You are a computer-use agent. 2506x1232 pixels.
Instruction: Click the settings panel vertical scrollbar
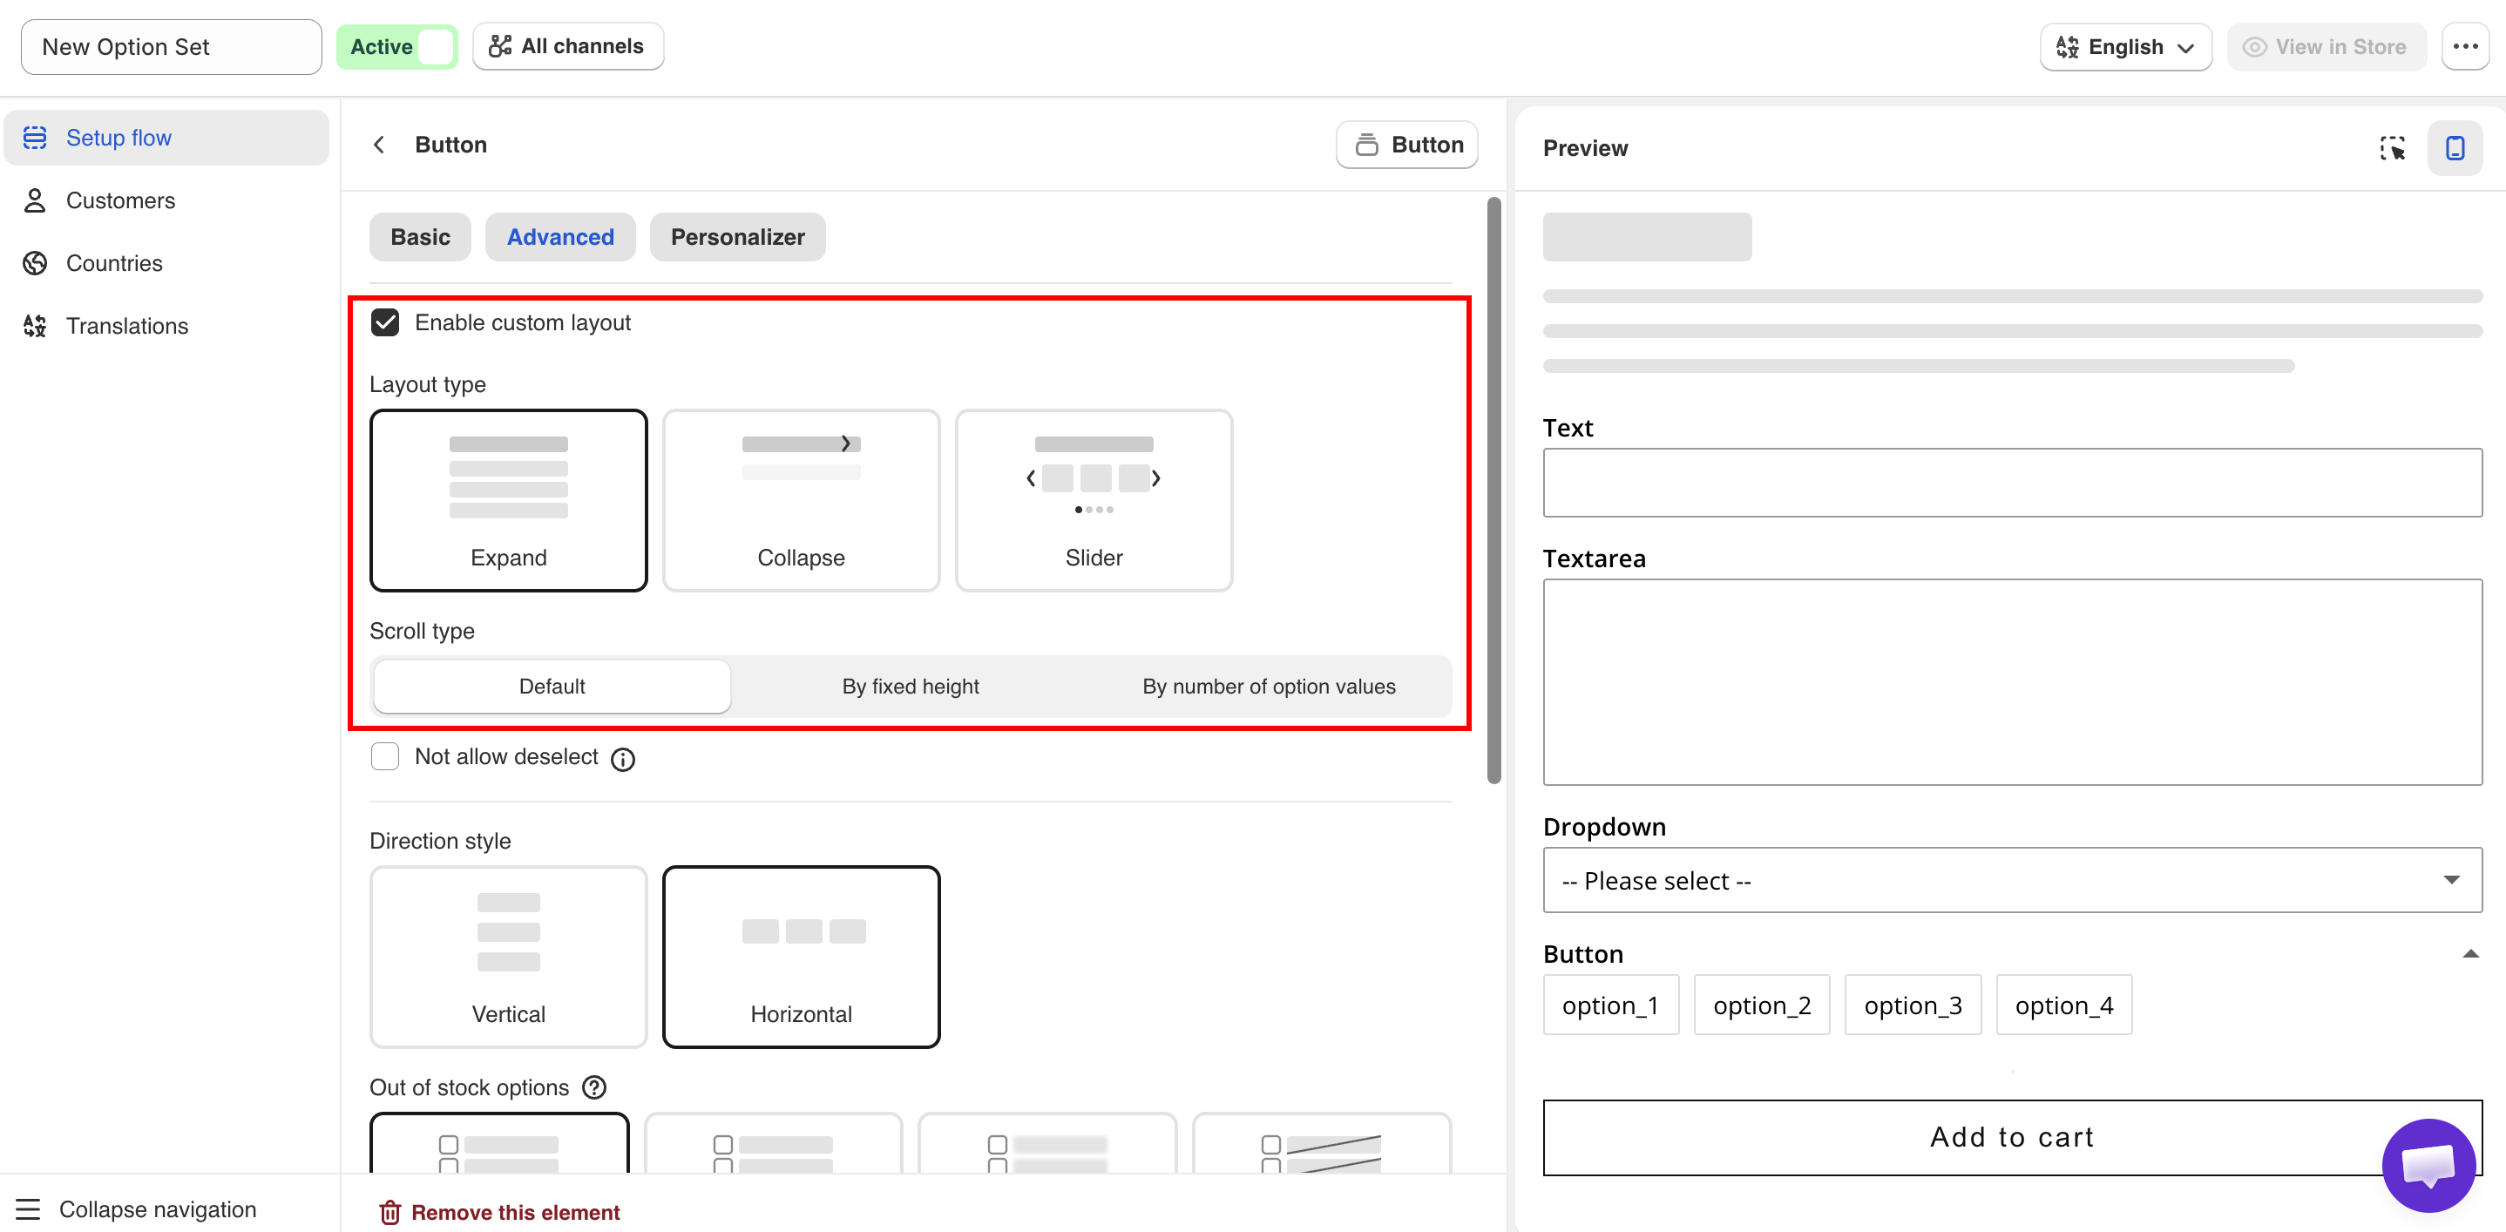(1494, 491)
